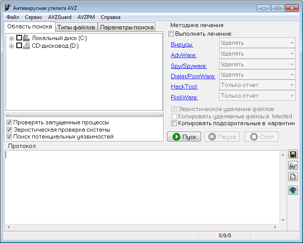The height and width of the screenshot is (243, 303).
Task: Toggle Копировать подозрительные в карантин checkbox
Action: [x=174, y=123]
